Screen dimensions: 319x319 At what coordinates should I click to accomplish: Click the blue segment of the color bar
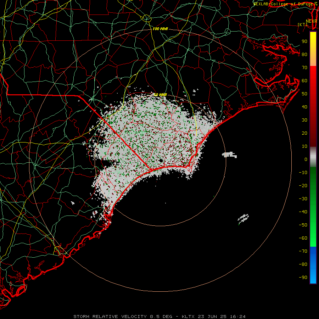[313, 265]
